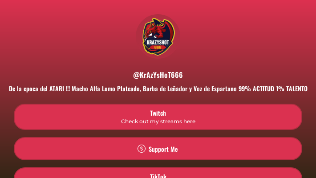Click the 'Check out my streams here' subtitle
This screenshot has width=316, height=178.
[158, 121]
